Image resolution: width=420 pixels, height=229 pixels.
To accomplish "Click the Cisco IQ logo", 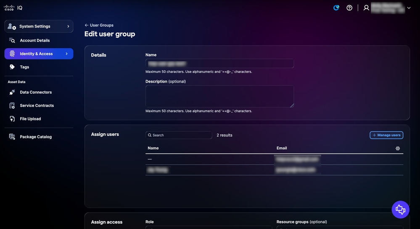I will point(13,8).
